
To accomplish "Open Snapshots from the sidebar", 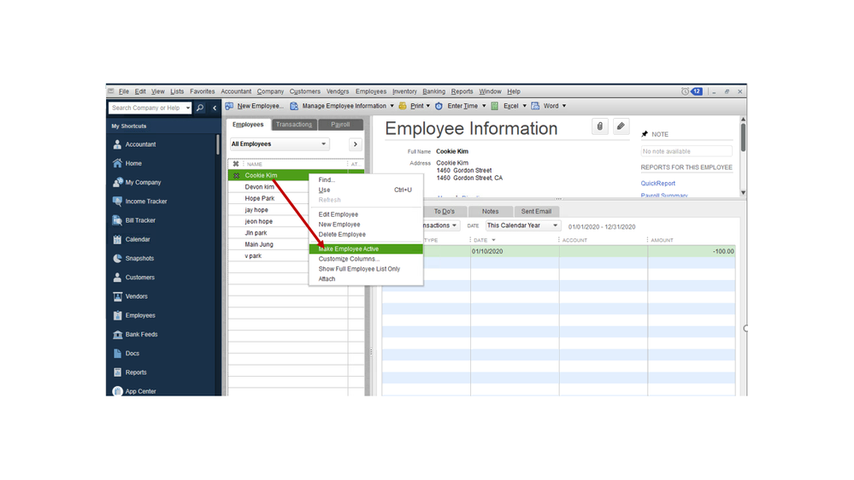I will (139, 259).
